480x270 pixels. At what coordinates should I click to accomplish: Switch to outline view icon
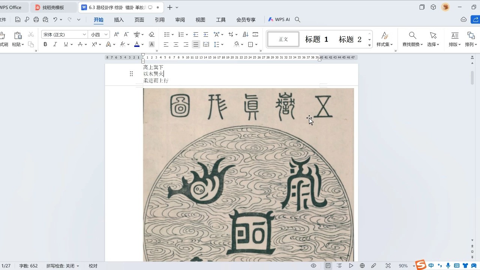tap(339, 265)
